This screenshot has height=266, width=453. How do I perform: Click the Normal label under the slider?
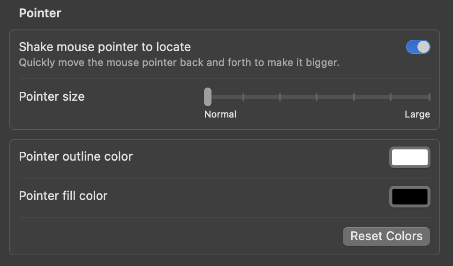tap(220, 114)
